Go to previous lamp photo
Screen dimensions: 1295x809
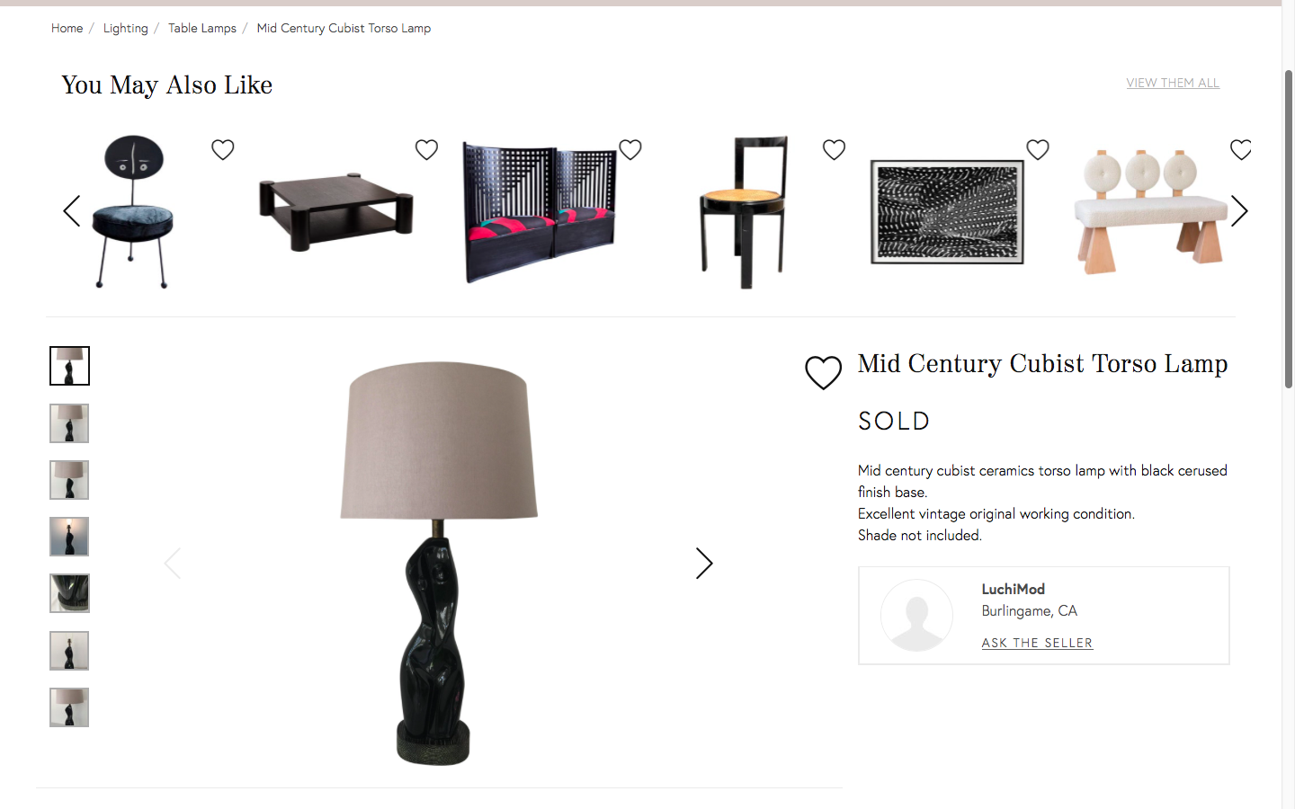point(173,564)
